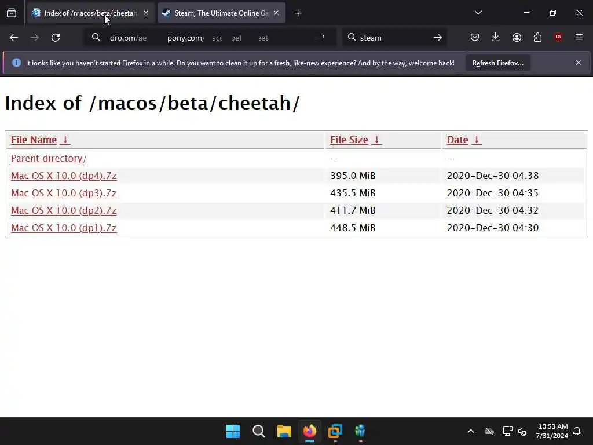
Task: Expand the list all tabs chevron
Action: [x=478, y=13]
